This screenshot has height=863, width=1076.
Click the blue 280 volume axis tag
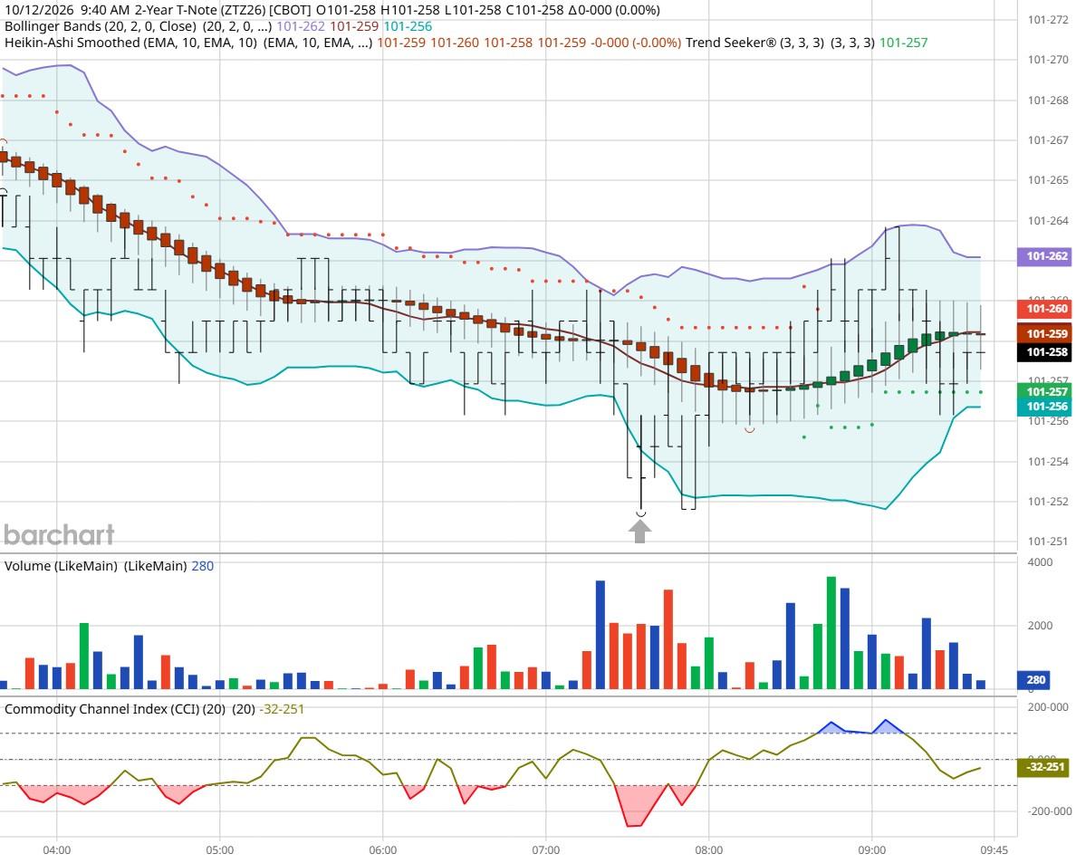click(x=1035, y=680)
